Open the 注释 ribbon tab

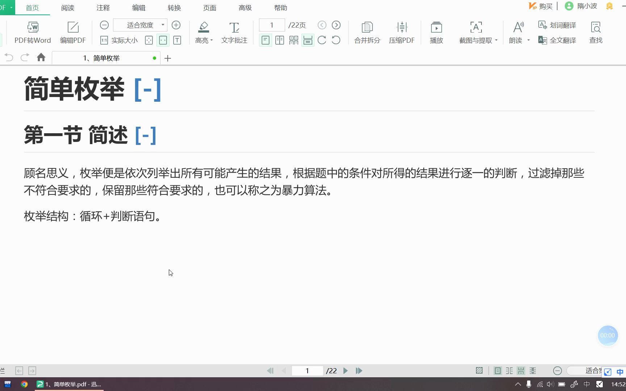[x=103, y=8]
